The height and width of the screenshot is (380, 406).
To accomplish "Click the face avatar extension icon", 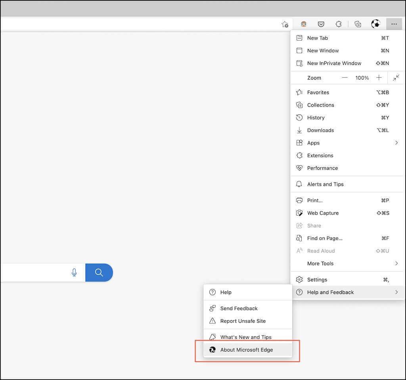I will (303, 24).
